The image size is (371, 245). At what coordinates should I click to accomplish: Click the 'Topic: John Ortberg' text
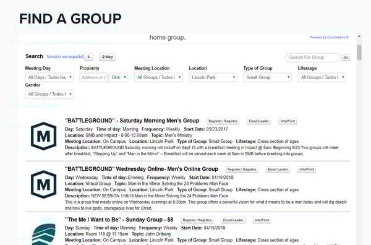click(x=151, y=234)
